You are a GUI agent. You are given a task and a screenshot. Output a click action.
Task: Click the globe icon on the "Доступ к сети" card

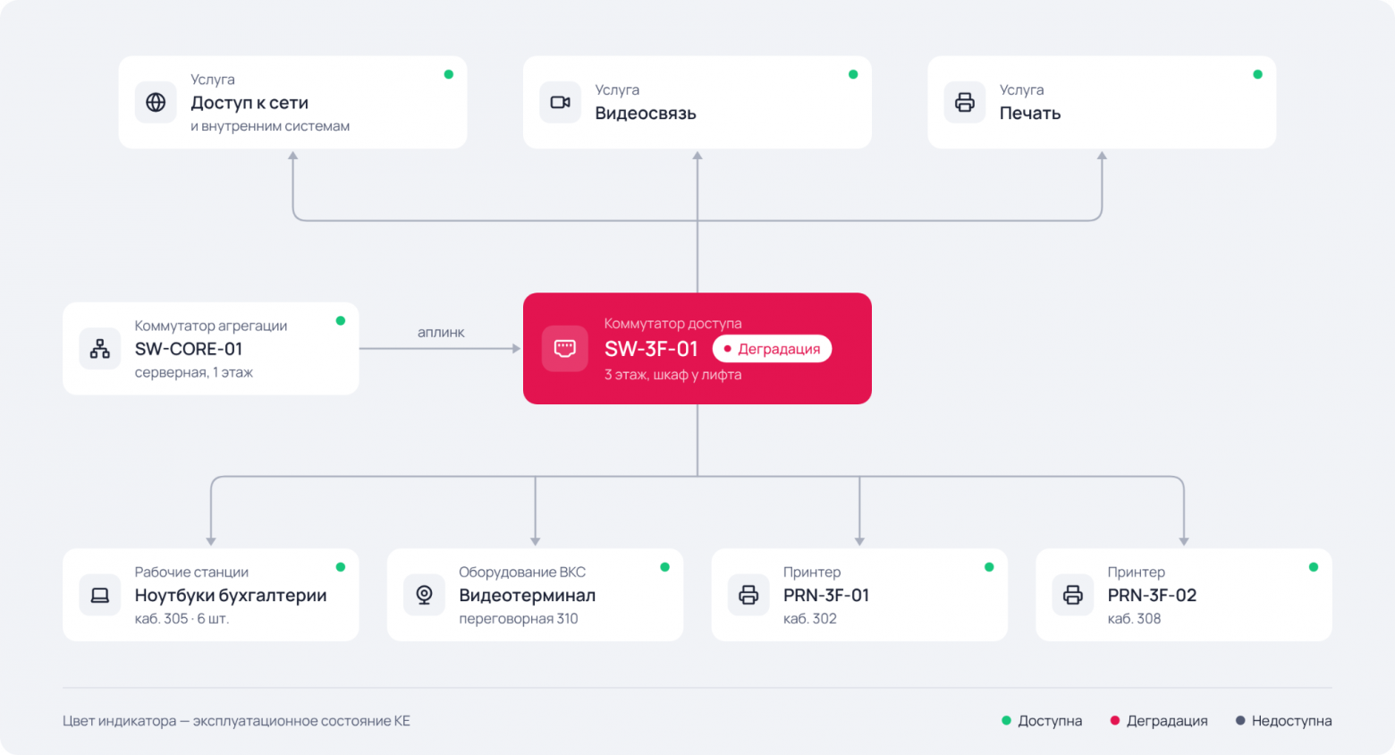pyautogui.click(x=156, y=102)
